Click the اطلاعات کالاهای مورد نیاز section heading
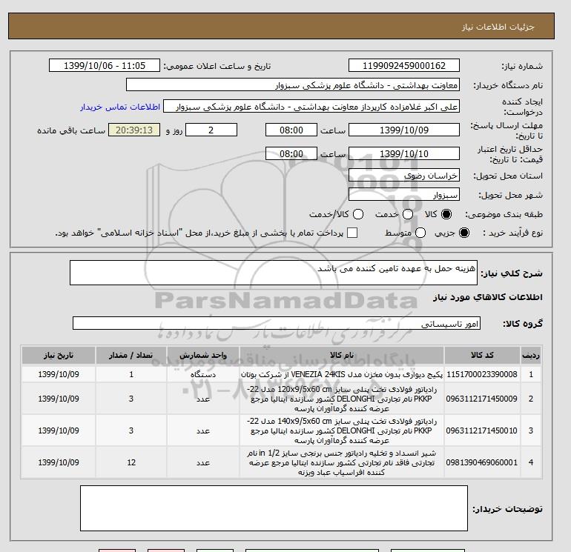571x552 pixels. [x=488, y=297]
